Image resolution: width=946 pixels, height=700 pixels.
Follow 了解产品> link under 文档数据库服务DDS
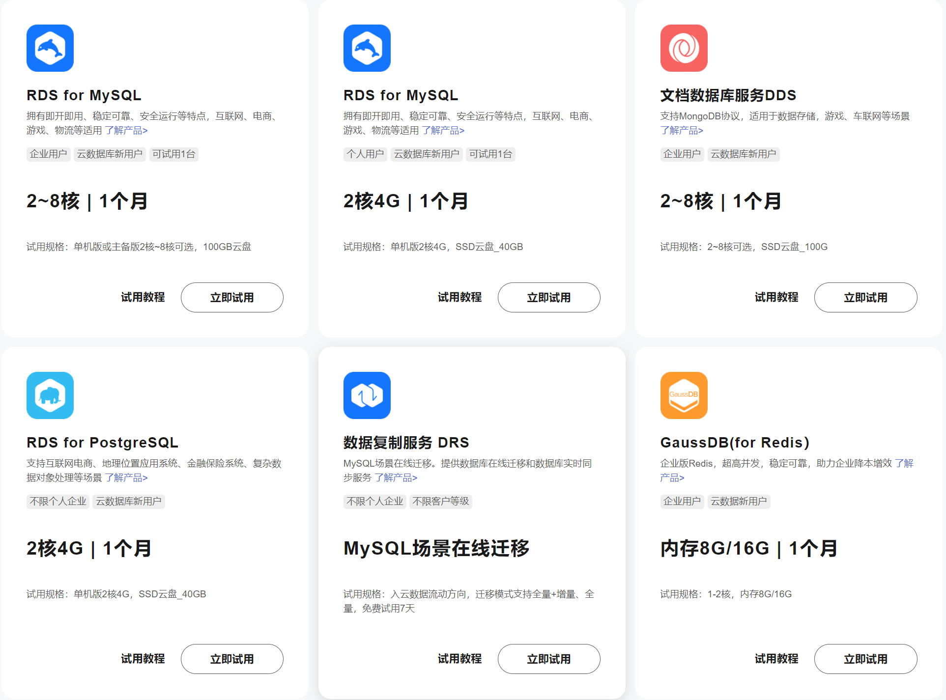pyautogui.click(x=682, y=130)
